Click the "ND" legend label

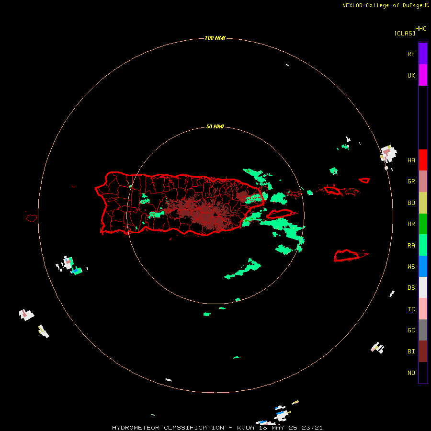click(x=411, y=373)
